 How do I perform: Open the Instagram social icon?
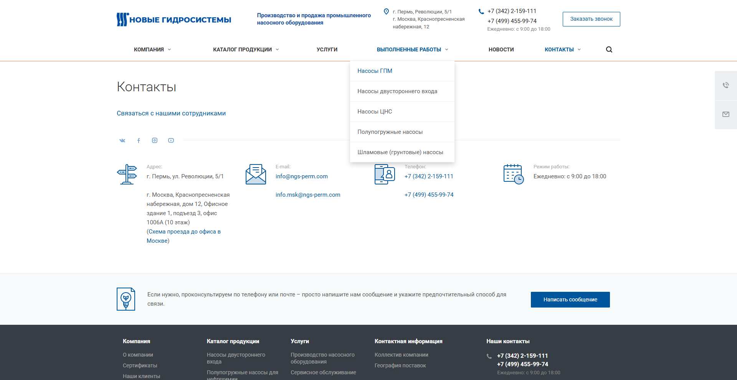155,140
